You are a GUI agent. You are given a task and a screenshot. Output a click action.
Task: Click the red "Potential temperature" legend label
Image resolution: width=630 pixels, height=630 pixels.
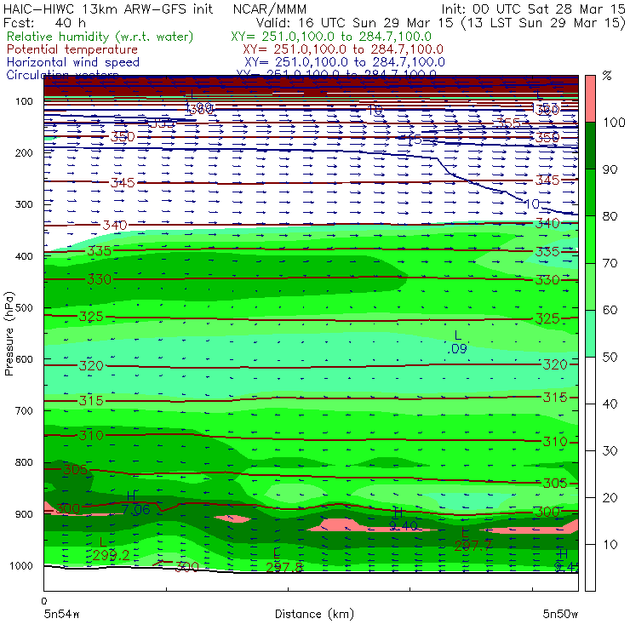coord(72,49)
